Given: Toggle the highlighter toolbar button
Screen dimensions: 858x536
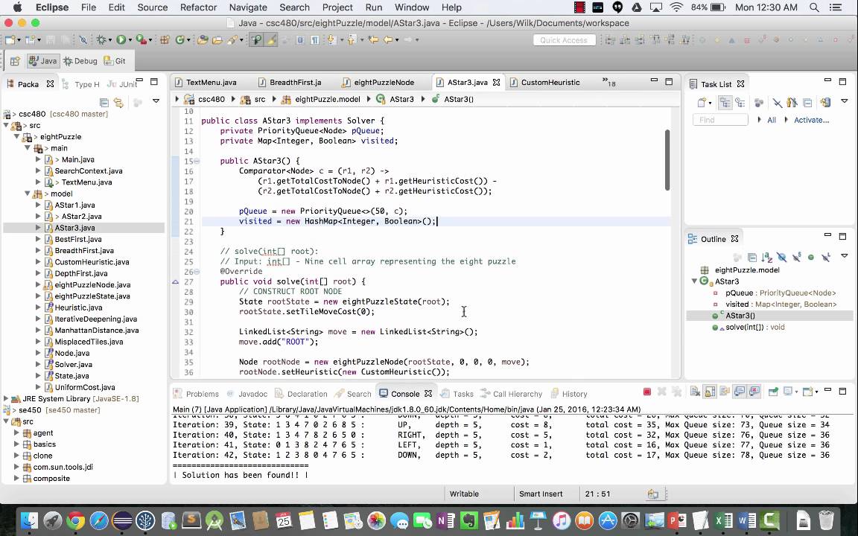Looking at the screenshot, I should pyautogui.click(x=271, y=39).
